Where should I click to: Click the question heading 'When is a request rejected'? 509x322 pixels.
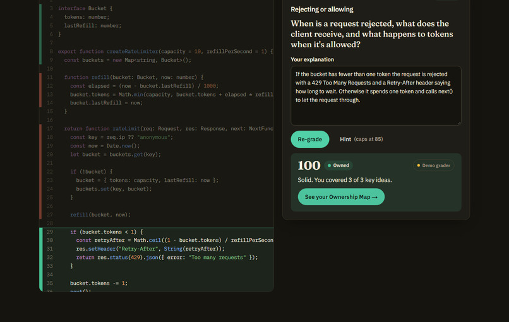point(372,34)
